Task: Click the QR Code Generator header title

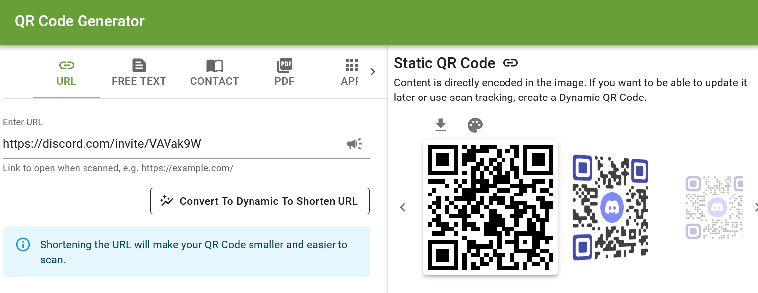Action: [x=80, y=21]
